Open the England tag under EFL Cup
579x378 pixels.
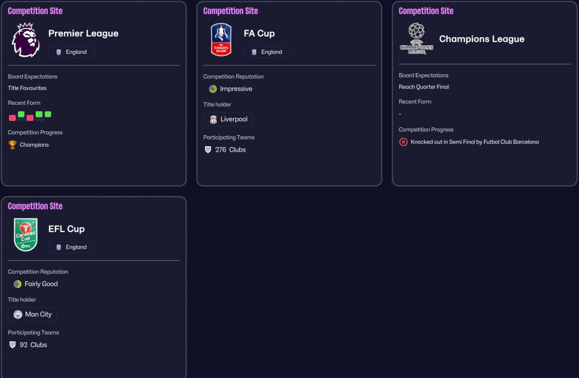71,247
